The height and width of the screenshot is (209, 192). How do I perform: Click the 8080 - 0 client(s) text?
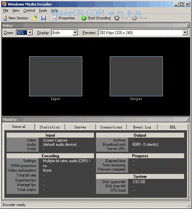(145, 144)
